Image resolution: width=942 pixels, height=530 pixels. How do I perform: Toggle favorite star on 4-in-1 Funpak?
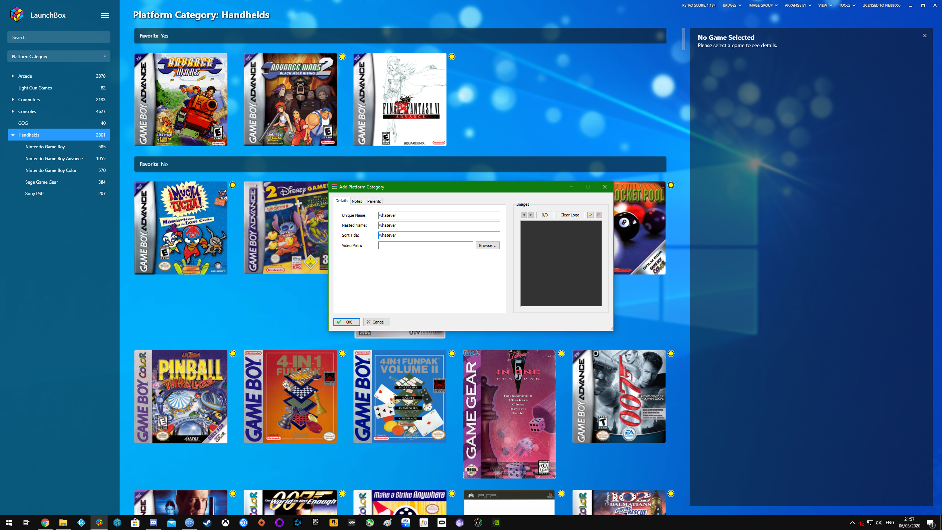343,354
